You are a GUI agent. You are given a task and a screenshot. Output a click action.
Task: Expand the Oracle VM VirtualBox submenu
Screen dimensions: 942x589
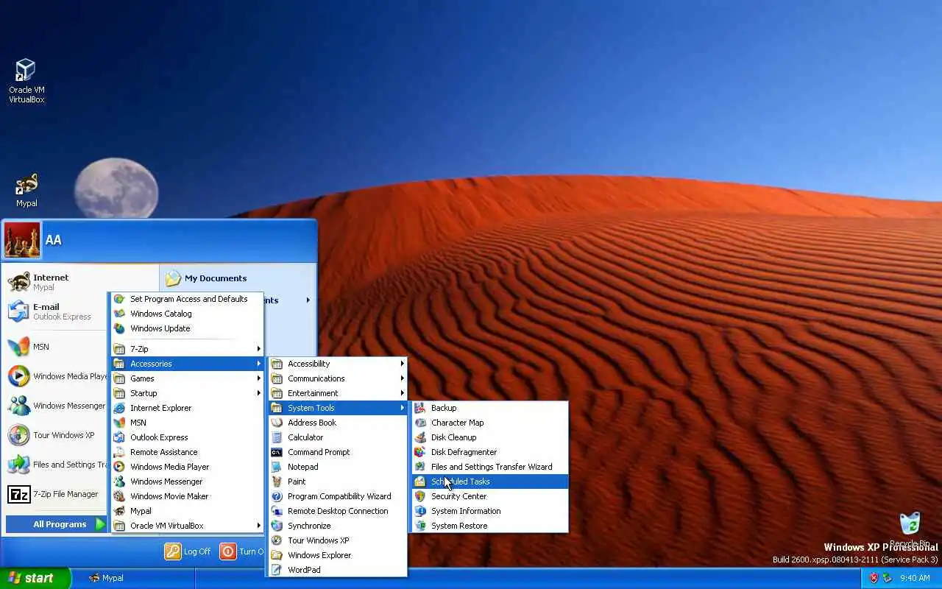coord(187,526)
